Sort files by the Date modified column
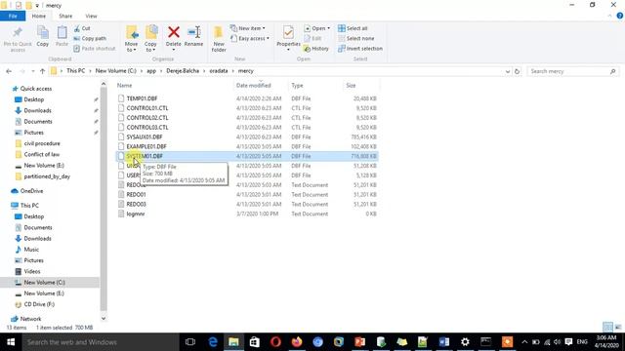Screen dimensions: 625x351 (x=254, y=86)
